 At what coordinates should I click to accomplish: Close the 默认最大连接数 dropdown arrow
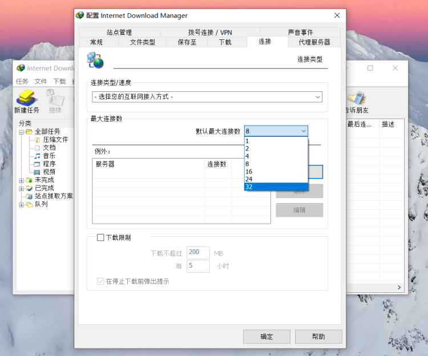[x=304, y=131]
